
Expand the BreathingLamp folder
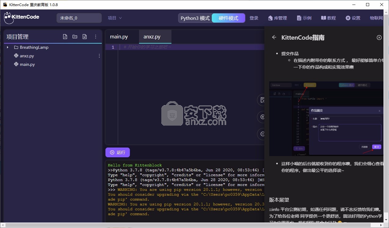[8, 47]
